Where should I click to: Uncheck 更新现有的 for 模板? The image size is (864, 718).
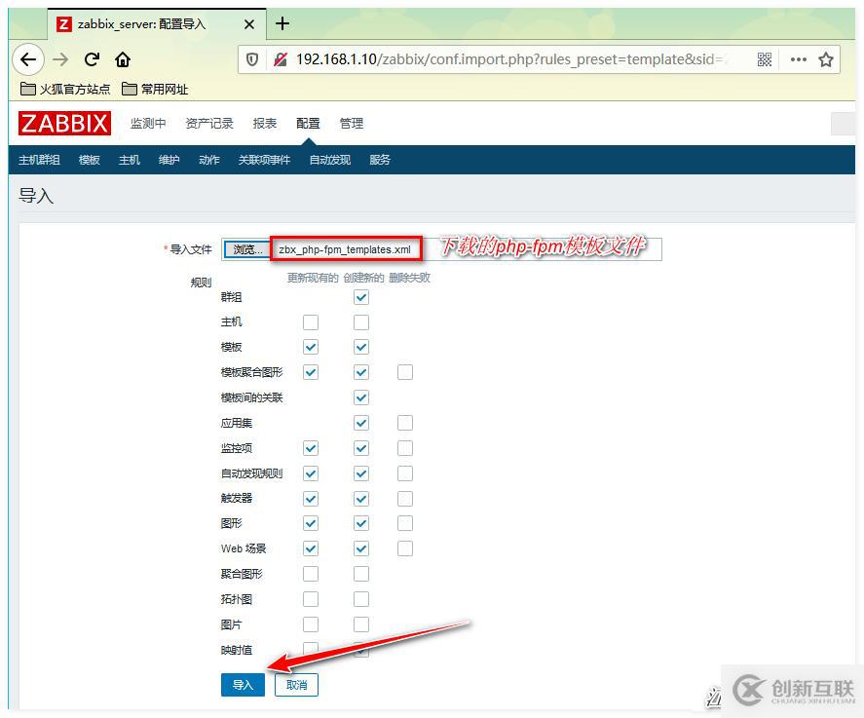click(x=312, y=347)
